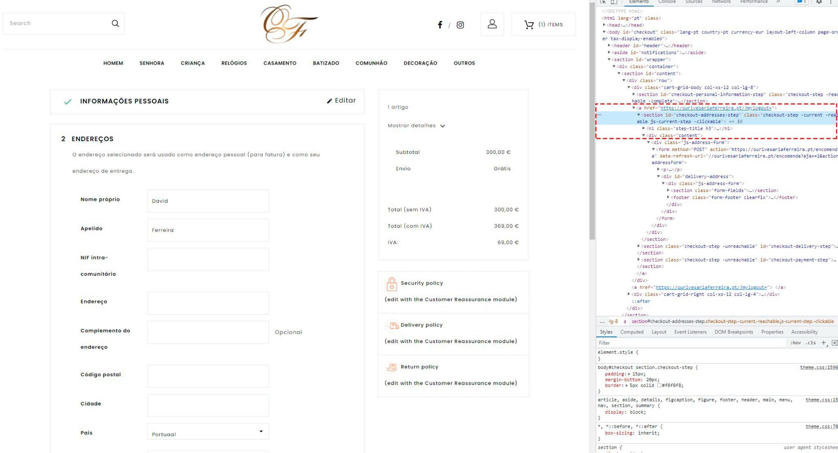
Task: Add a new style rule plus icon
Action: (x=824, y=343)
